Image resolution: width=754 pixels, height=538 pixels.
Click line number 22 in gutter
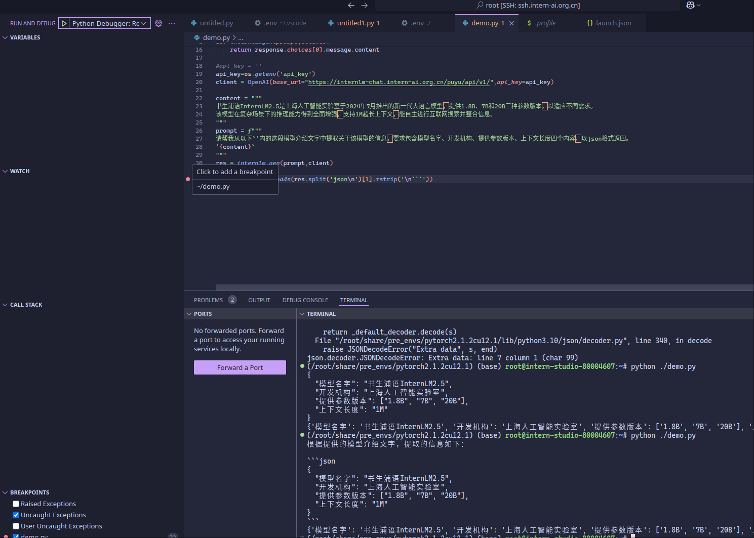pos(199,98)
